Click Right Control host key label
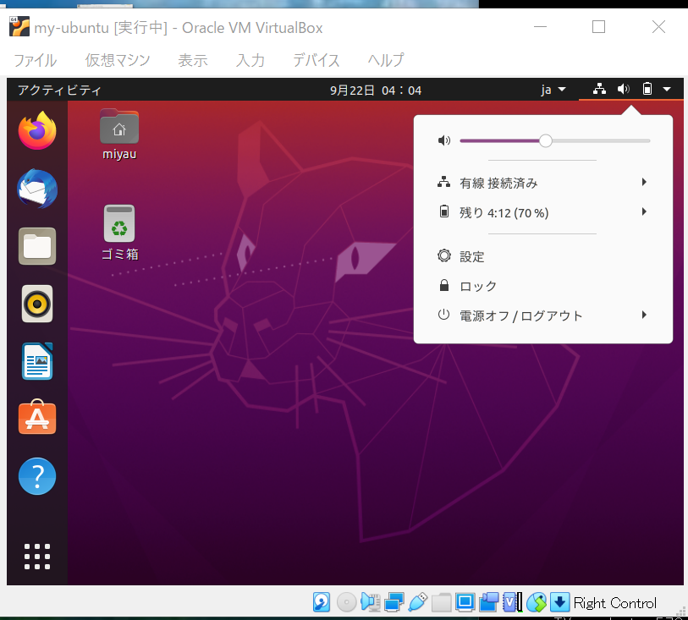This screenshot has height=620, width=688. click(614, 603)
